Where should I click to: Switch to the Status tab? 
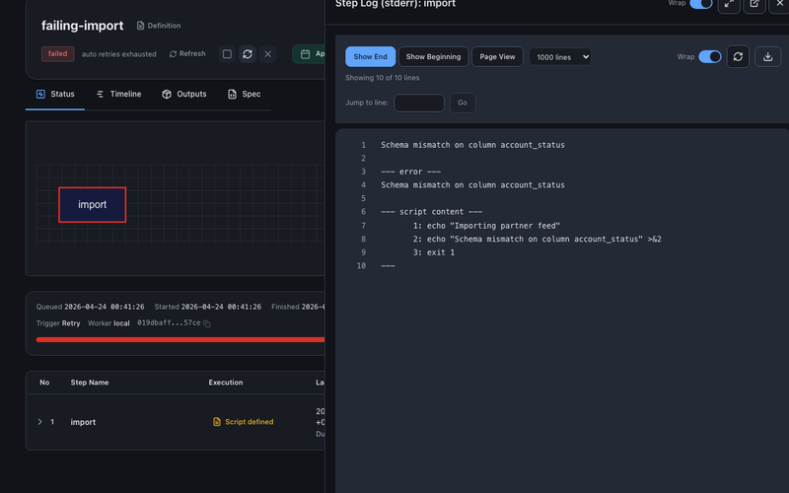click(x=55, y=94)
